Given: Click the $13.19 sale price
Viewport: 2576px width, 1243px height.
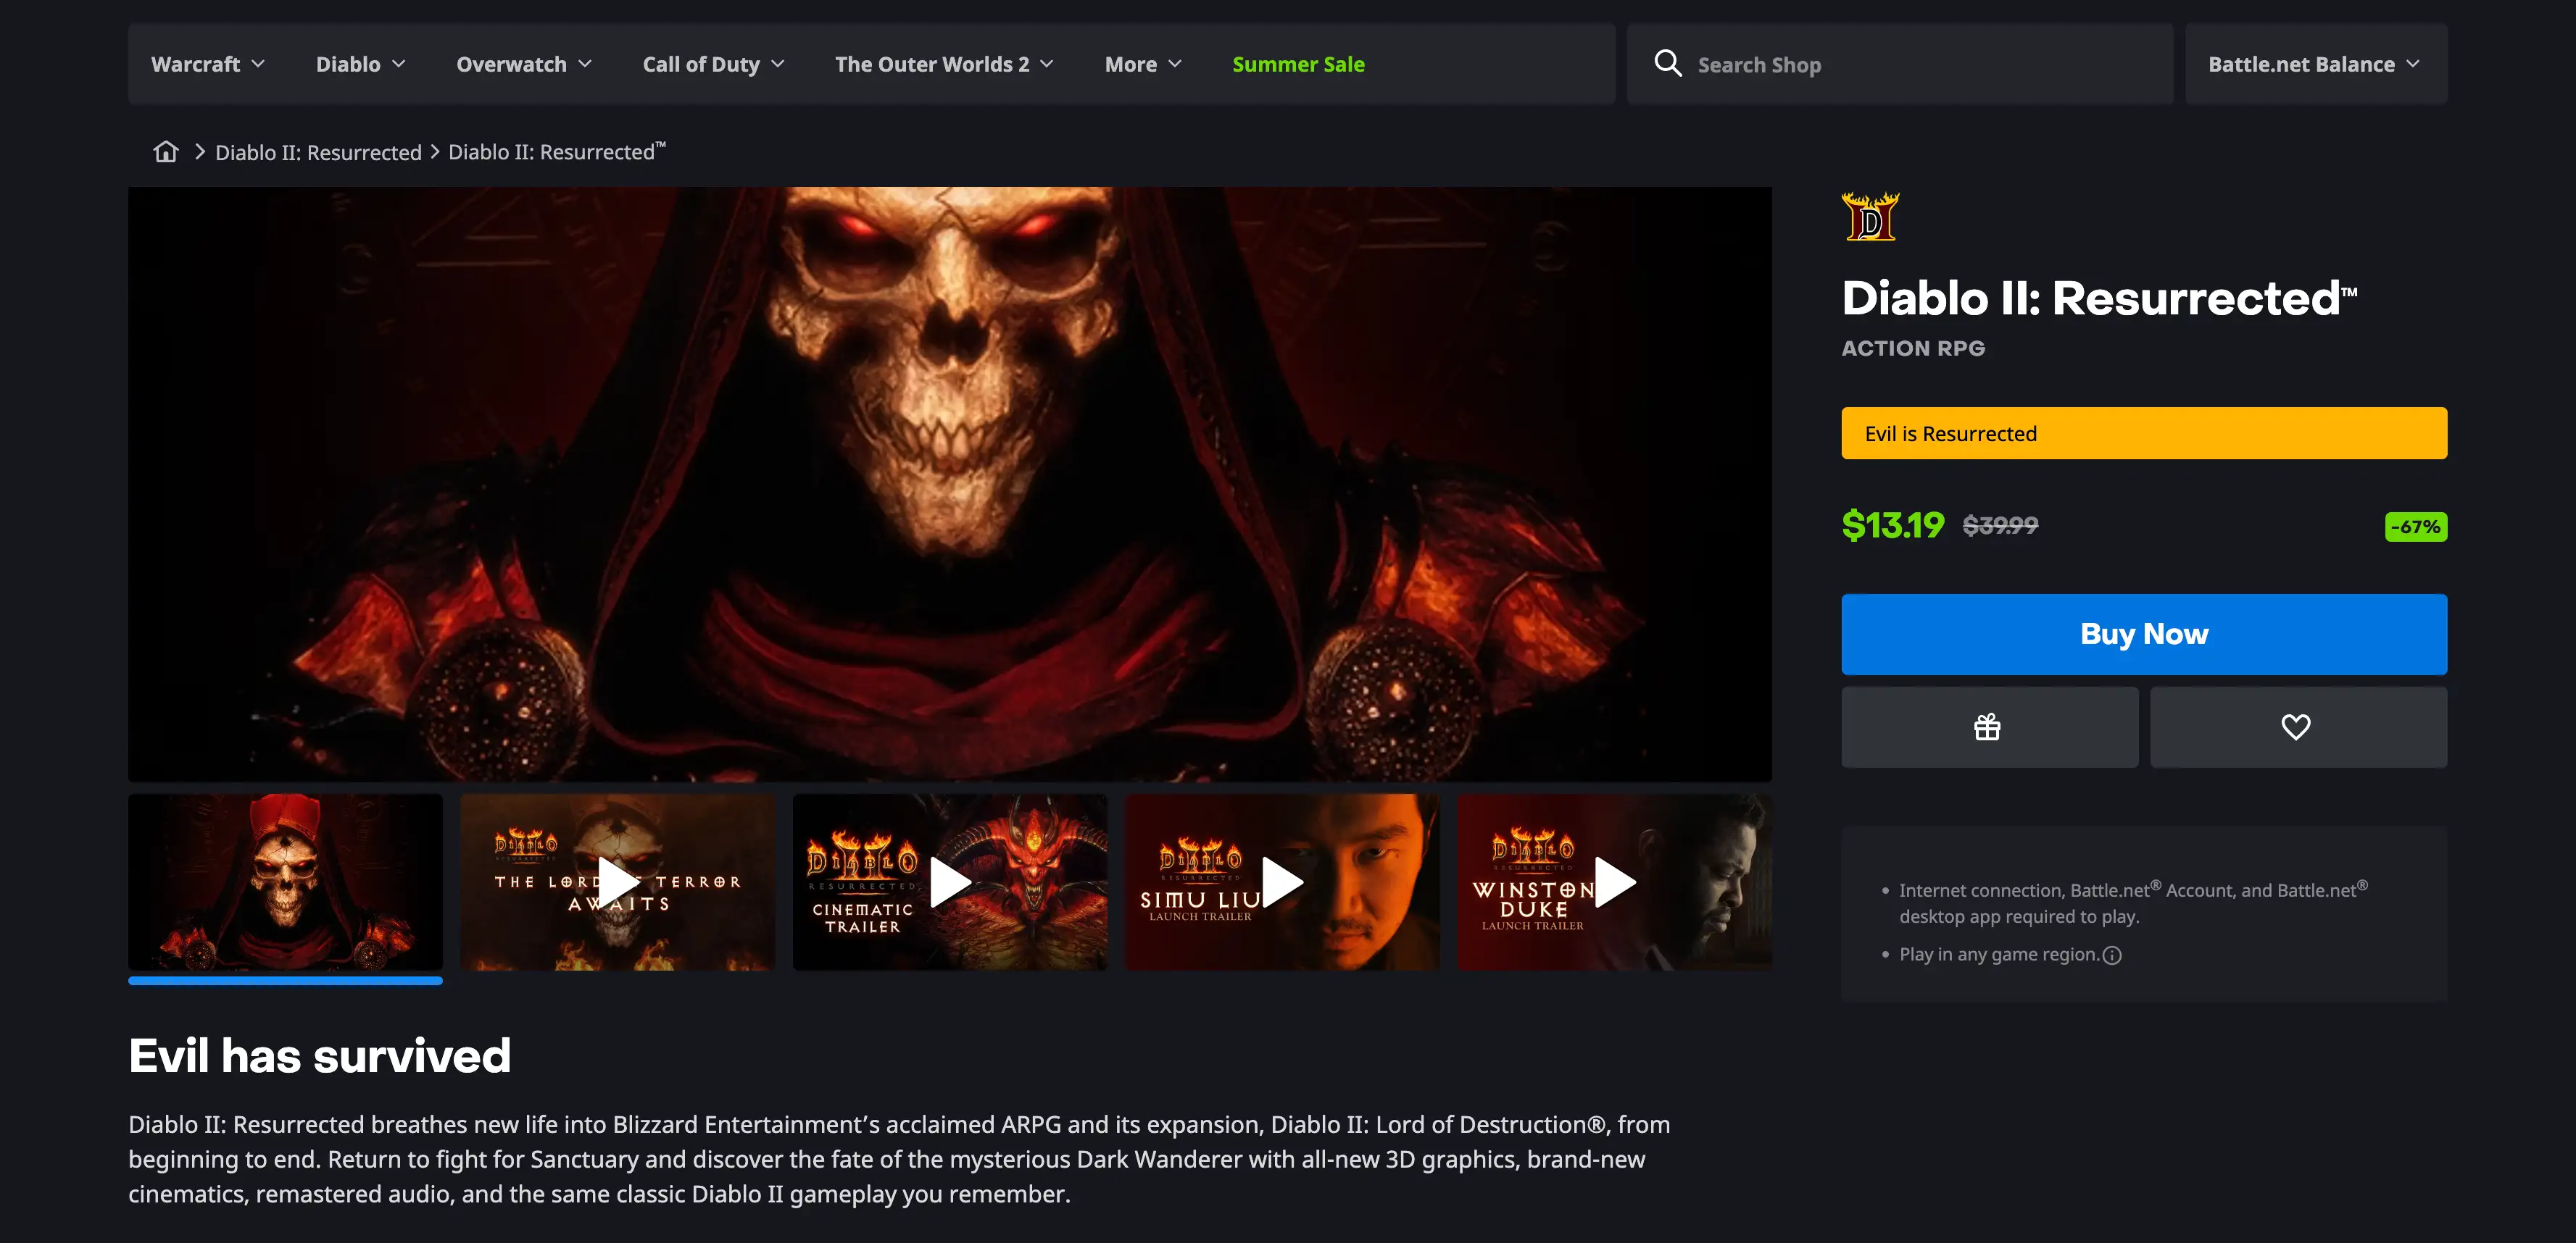Looking at the screenshot, I should [1893, 526].
